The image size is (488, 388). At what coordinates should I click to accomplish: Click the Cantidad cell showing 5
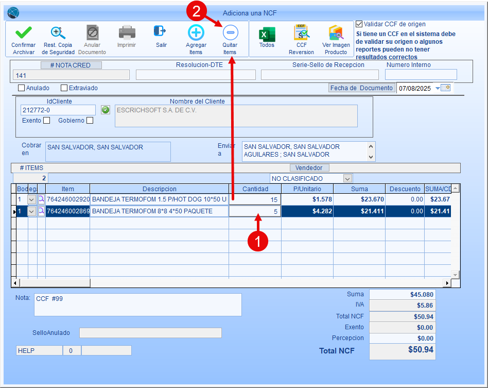pyautogui.click(x=255, y=212)
